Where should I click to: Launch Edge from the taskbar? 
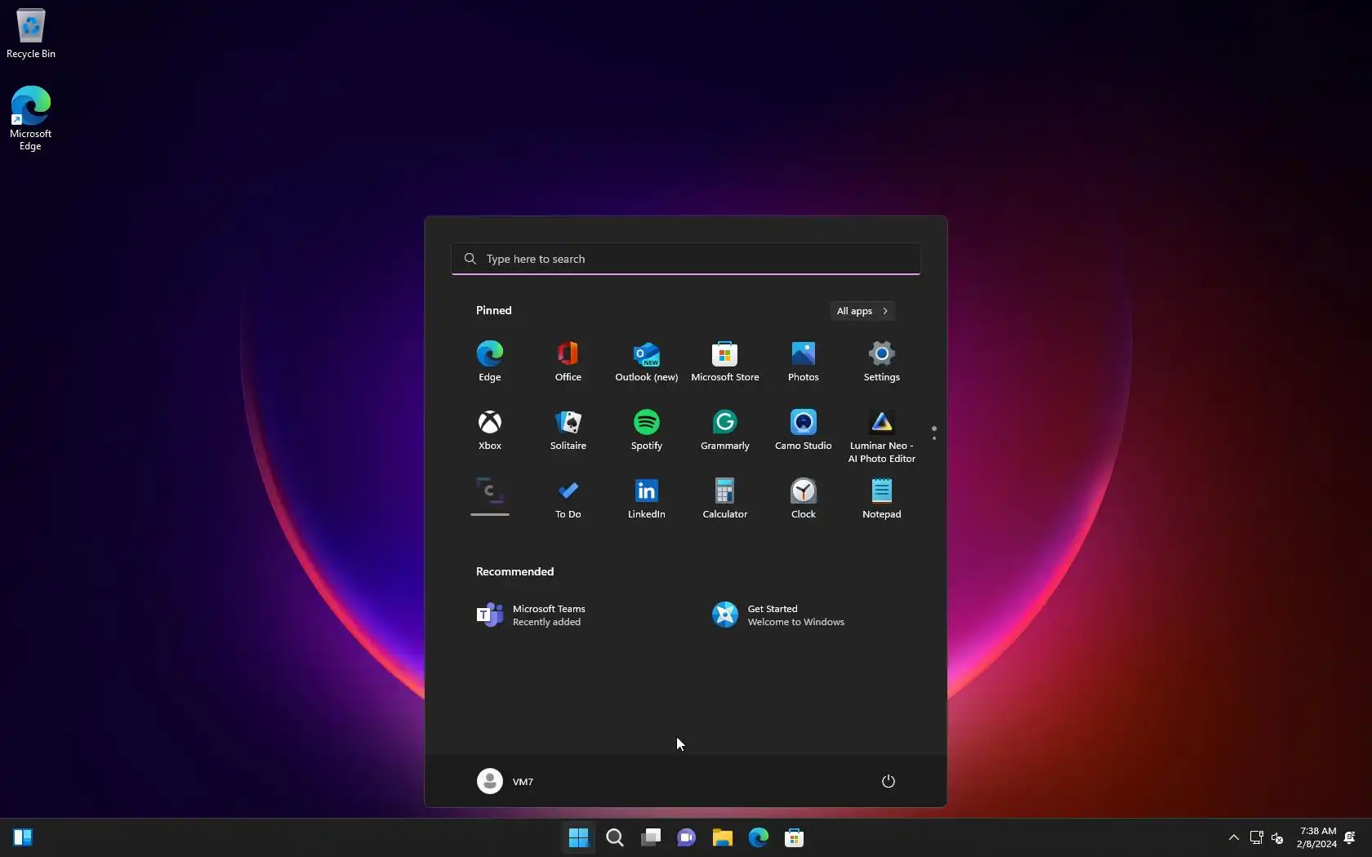(759, 837)
